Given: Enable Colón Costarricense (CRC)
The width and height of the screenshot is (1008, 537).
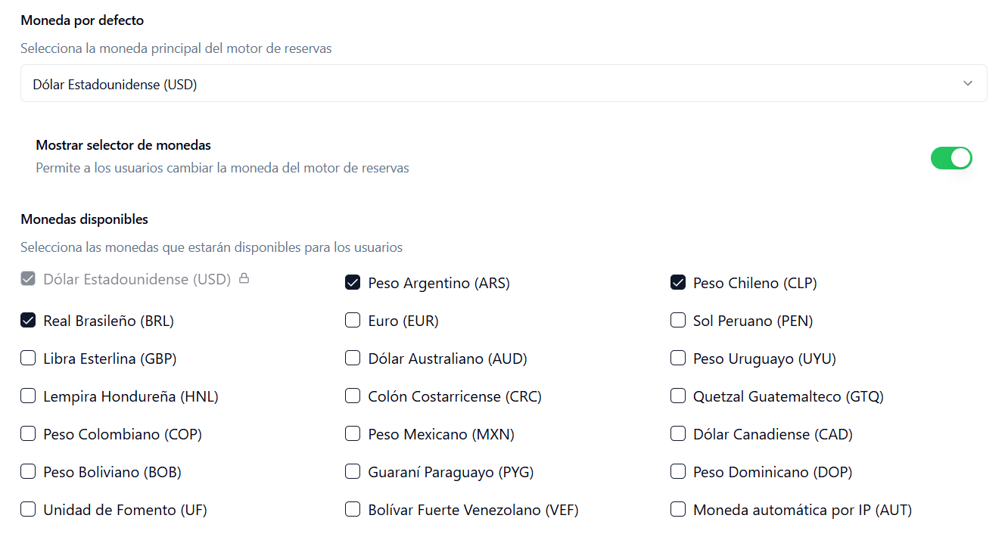Looking at the screenshot, I should [x=353, y=396].
